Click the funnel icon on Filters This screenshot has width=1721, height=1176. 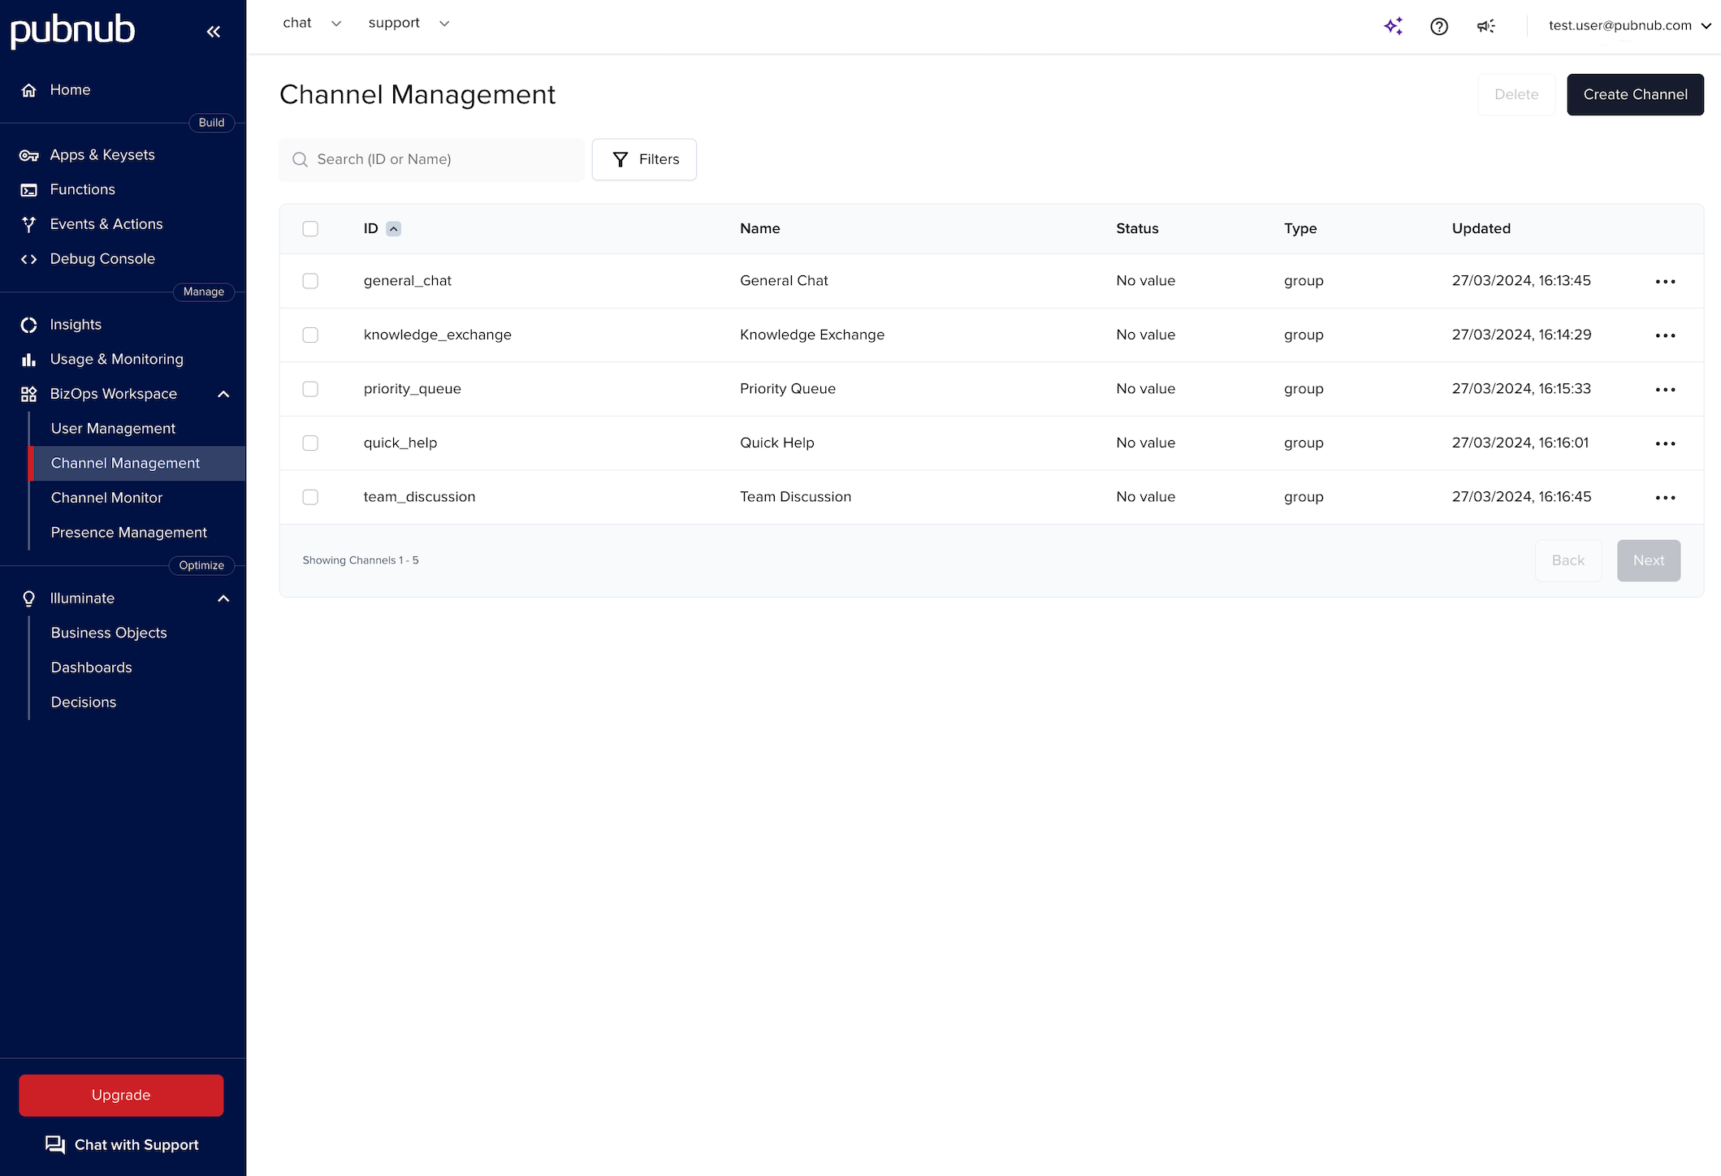[x=621, y=159]
